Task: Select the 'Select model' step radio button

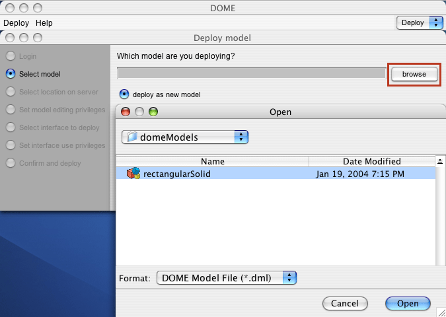Action: 11,74
